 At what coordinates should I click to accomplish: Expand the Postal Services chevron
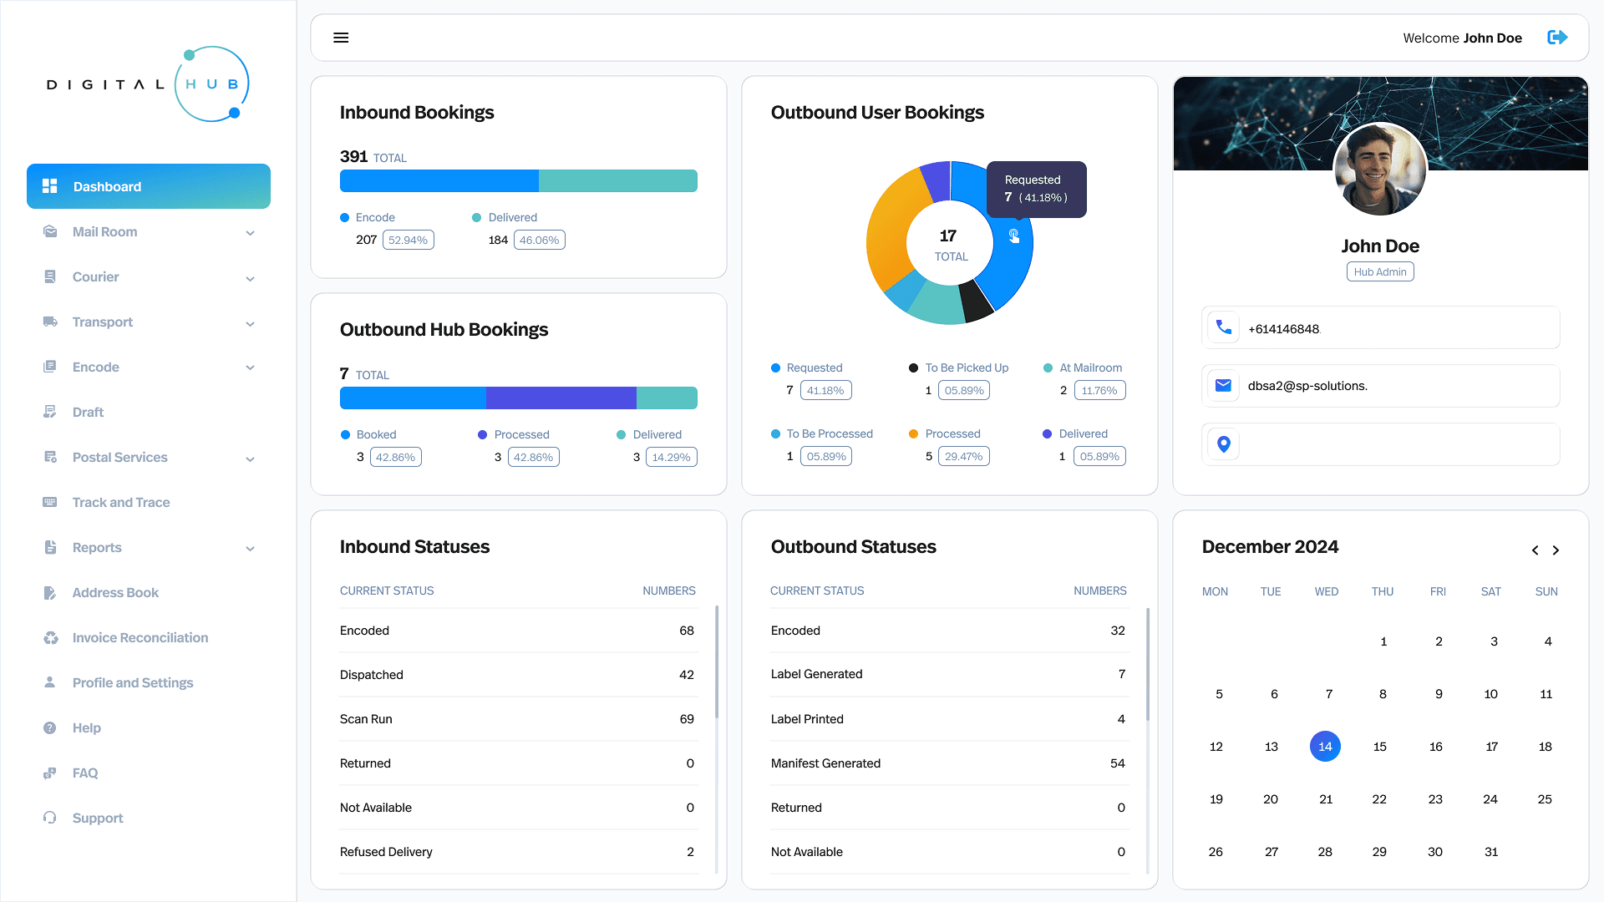click(x=250, y=459)
